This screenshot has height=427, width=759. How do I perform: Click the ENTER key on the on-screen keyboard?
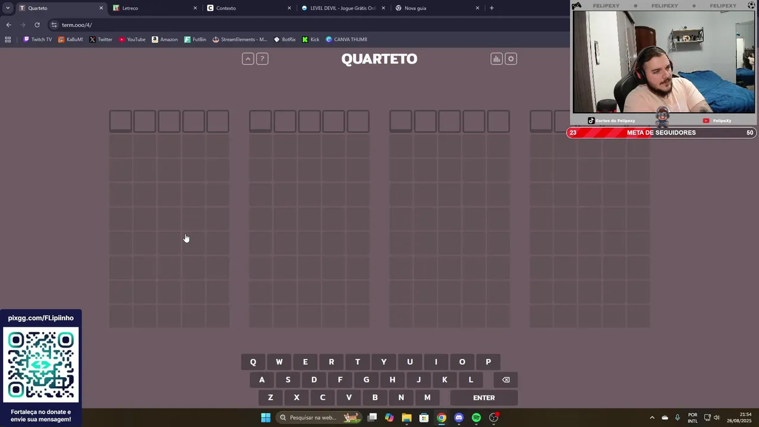484,397
